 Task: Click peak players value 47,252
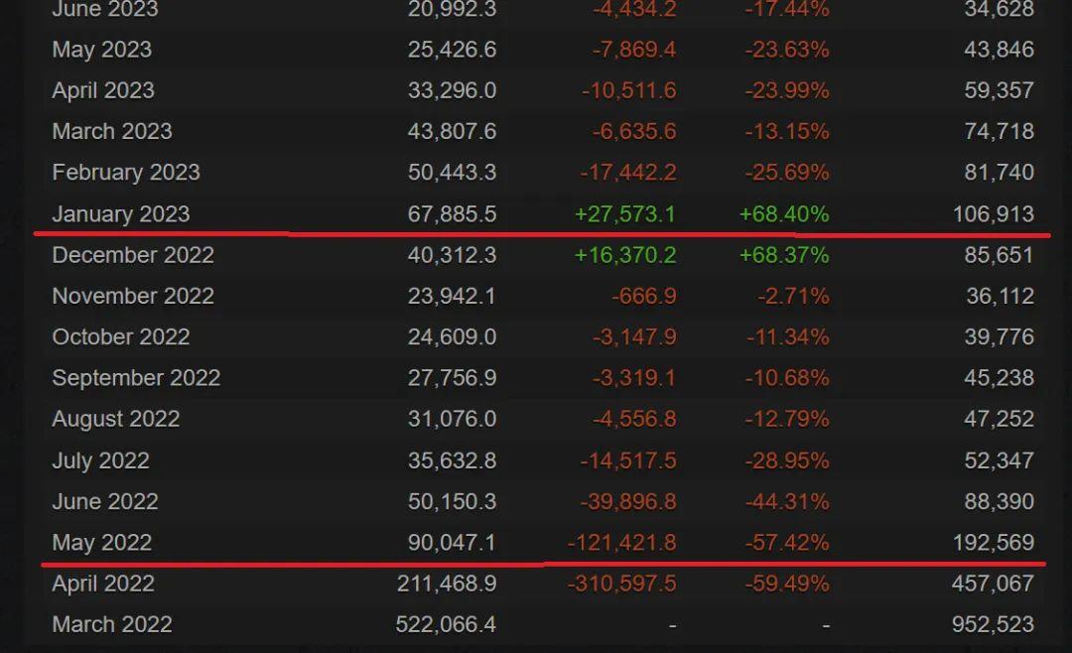click(999, 419)
